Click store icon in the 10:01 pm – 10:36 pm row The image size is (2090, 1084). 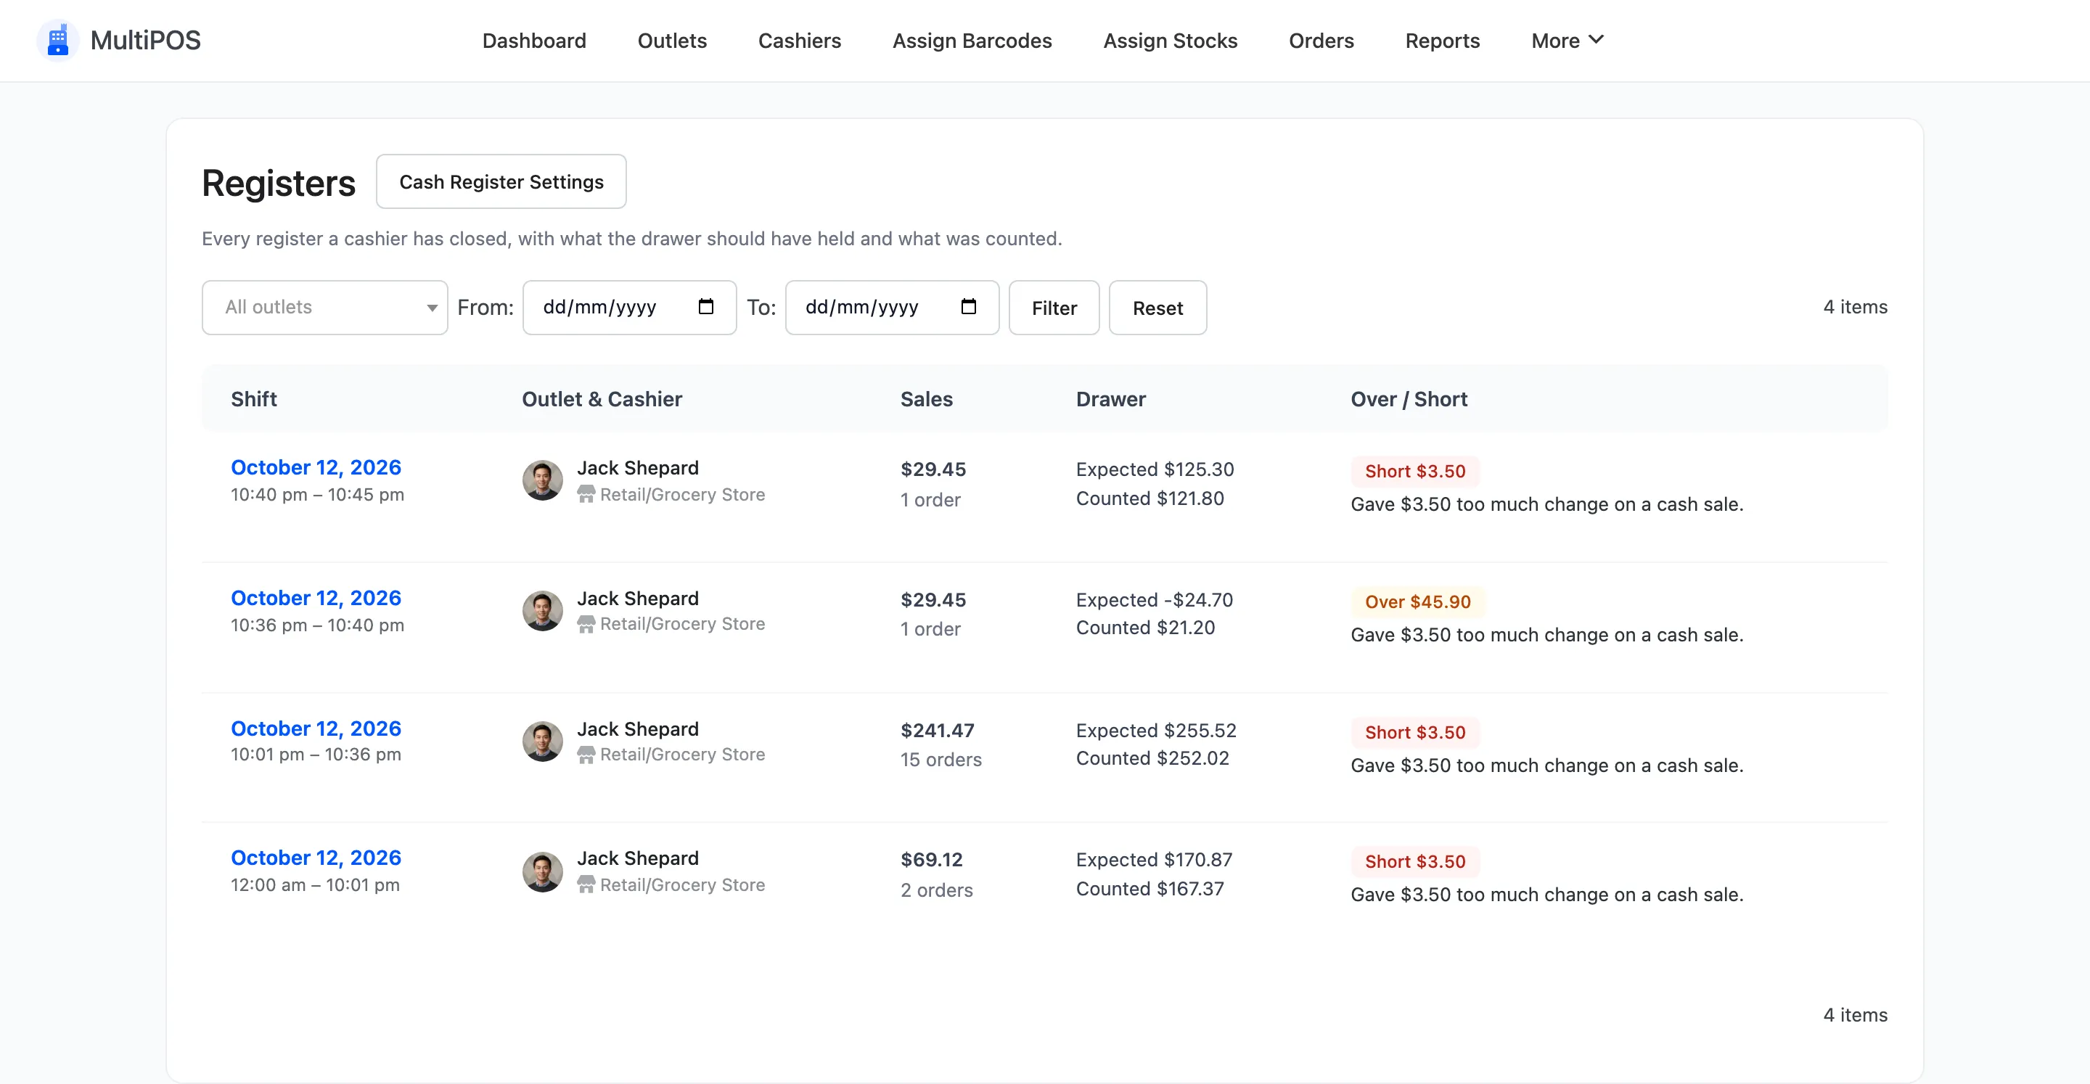586,755
